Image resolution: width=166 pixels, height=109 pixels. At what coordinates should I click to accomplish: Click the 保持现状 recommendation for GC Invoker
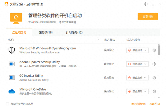tap(109, 78)
